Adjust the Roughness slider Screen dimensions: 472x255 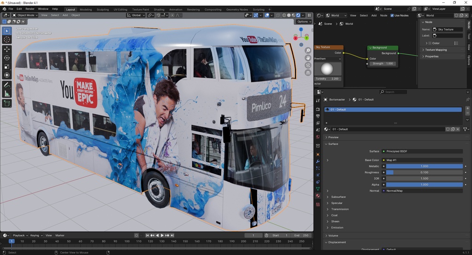click(424, 172)
